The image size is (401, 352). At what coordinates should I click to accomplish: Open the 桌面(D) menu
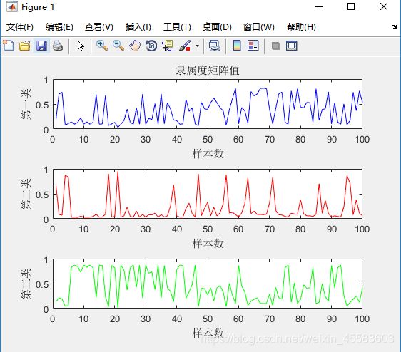pos(217,27)
